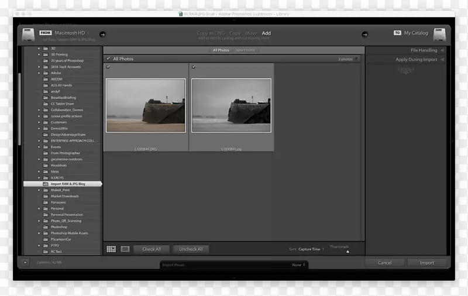Switch to the New Photos tab
This screenshot has height=296, width=468.
point(245,50)
